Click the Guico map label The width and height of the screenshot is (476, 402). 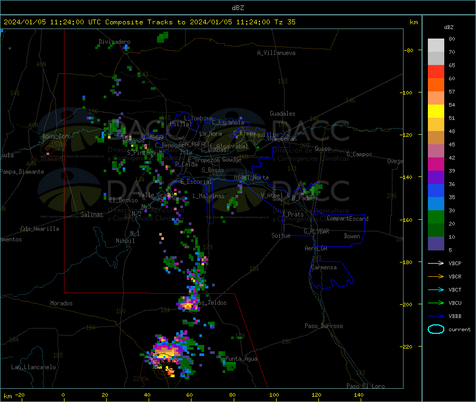click(323, 148)
